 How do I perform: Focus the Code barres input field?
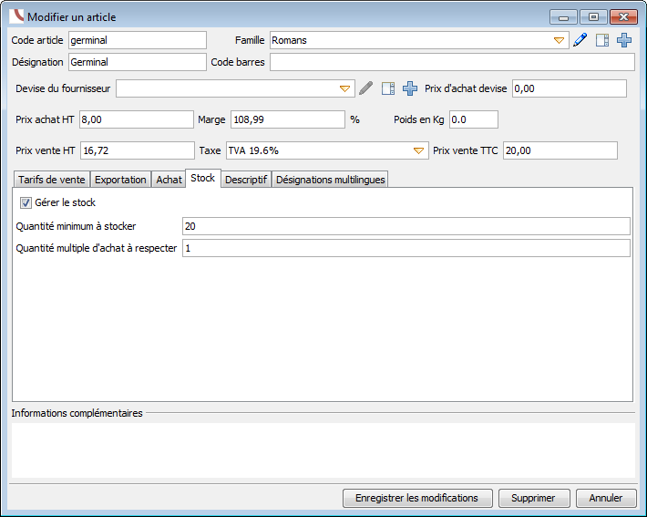click(x=452, y=62)
